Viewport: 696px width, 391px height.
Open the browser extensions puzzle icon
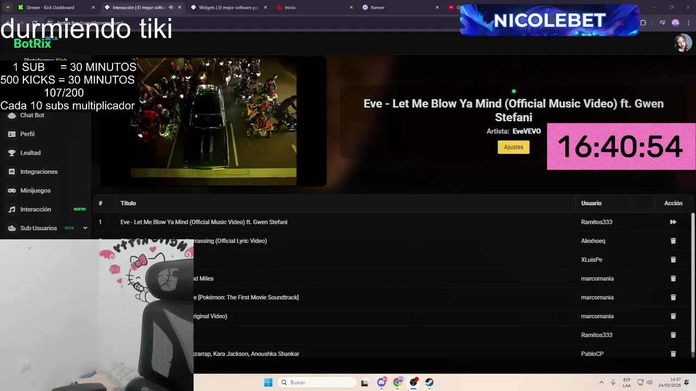pyautogui.click(x=643, y=23)
